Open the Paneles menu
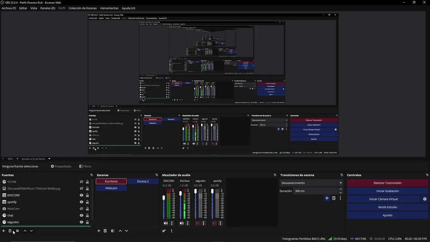The height and width of the screenshot is (242, 430). coord(48,8)
